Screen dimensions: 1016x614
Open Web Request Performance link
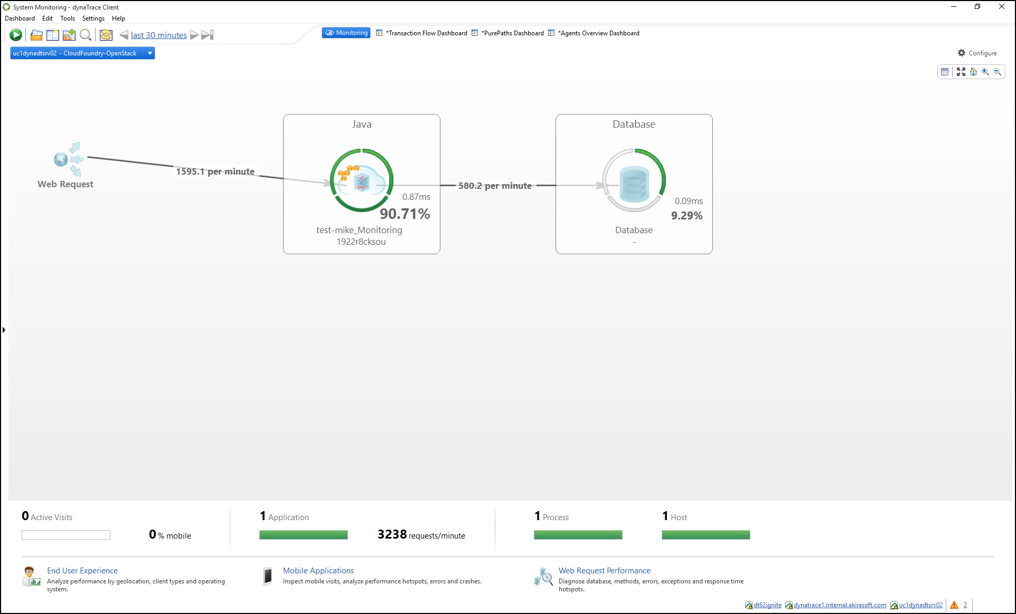tap(605, 570)
